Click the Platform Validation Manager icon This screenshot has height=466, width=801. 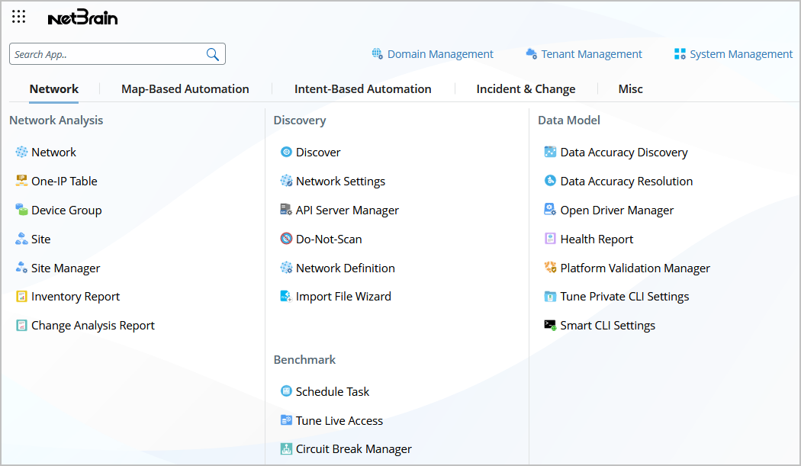(x=550, y=268)
